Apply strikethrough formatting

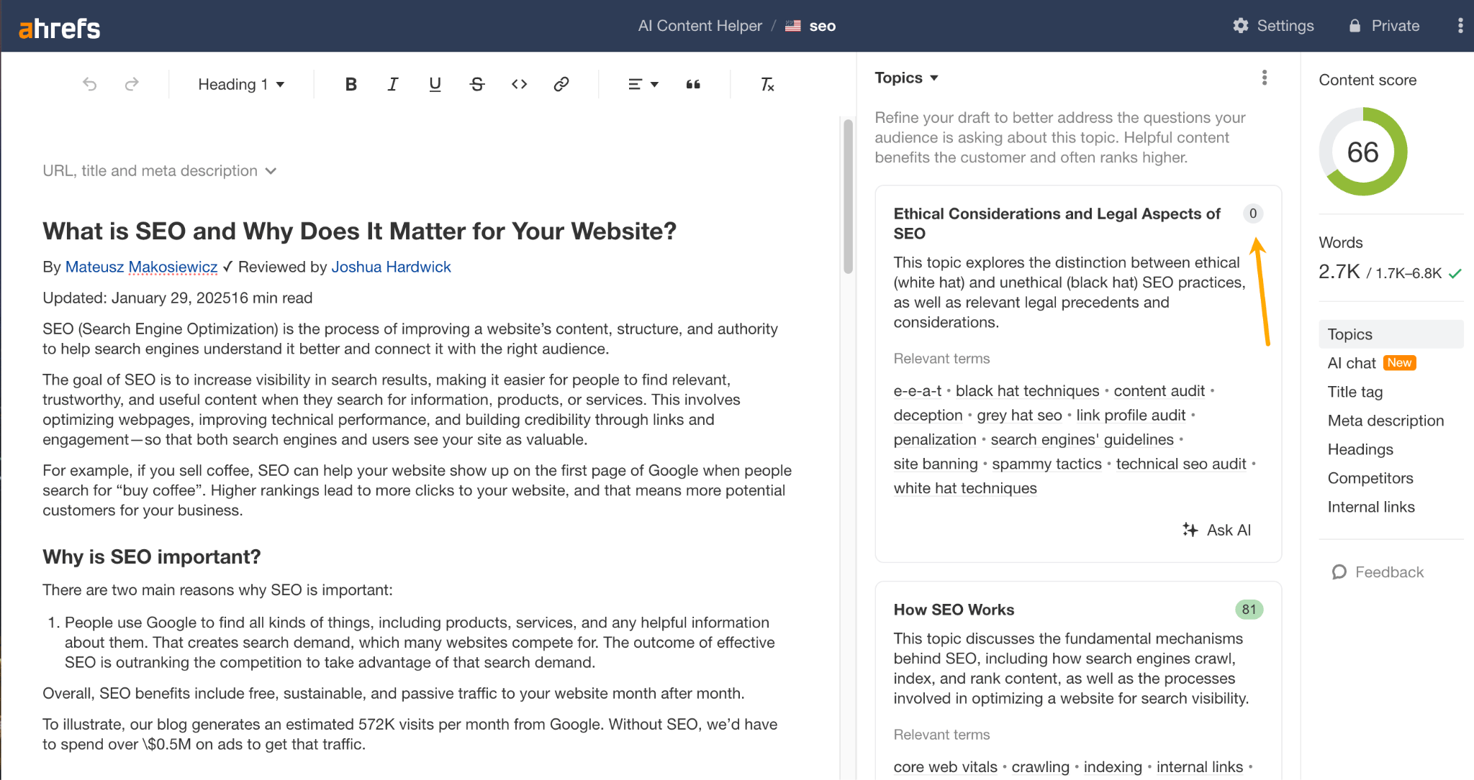[x=476, y=84]
